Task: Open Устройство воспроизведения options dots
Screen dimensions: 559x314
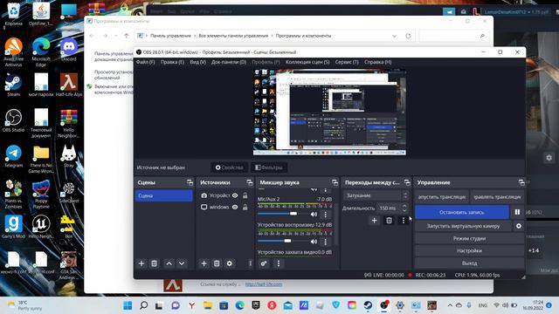Action: (325, 242)
